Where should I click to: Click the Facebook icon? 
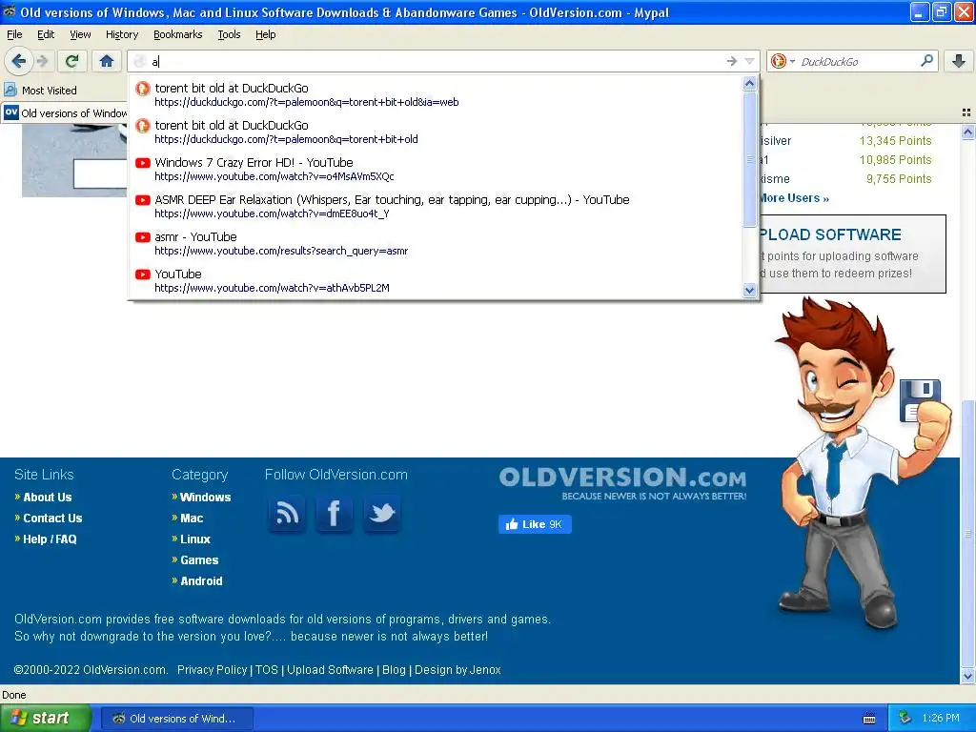[x=335, y=514]
